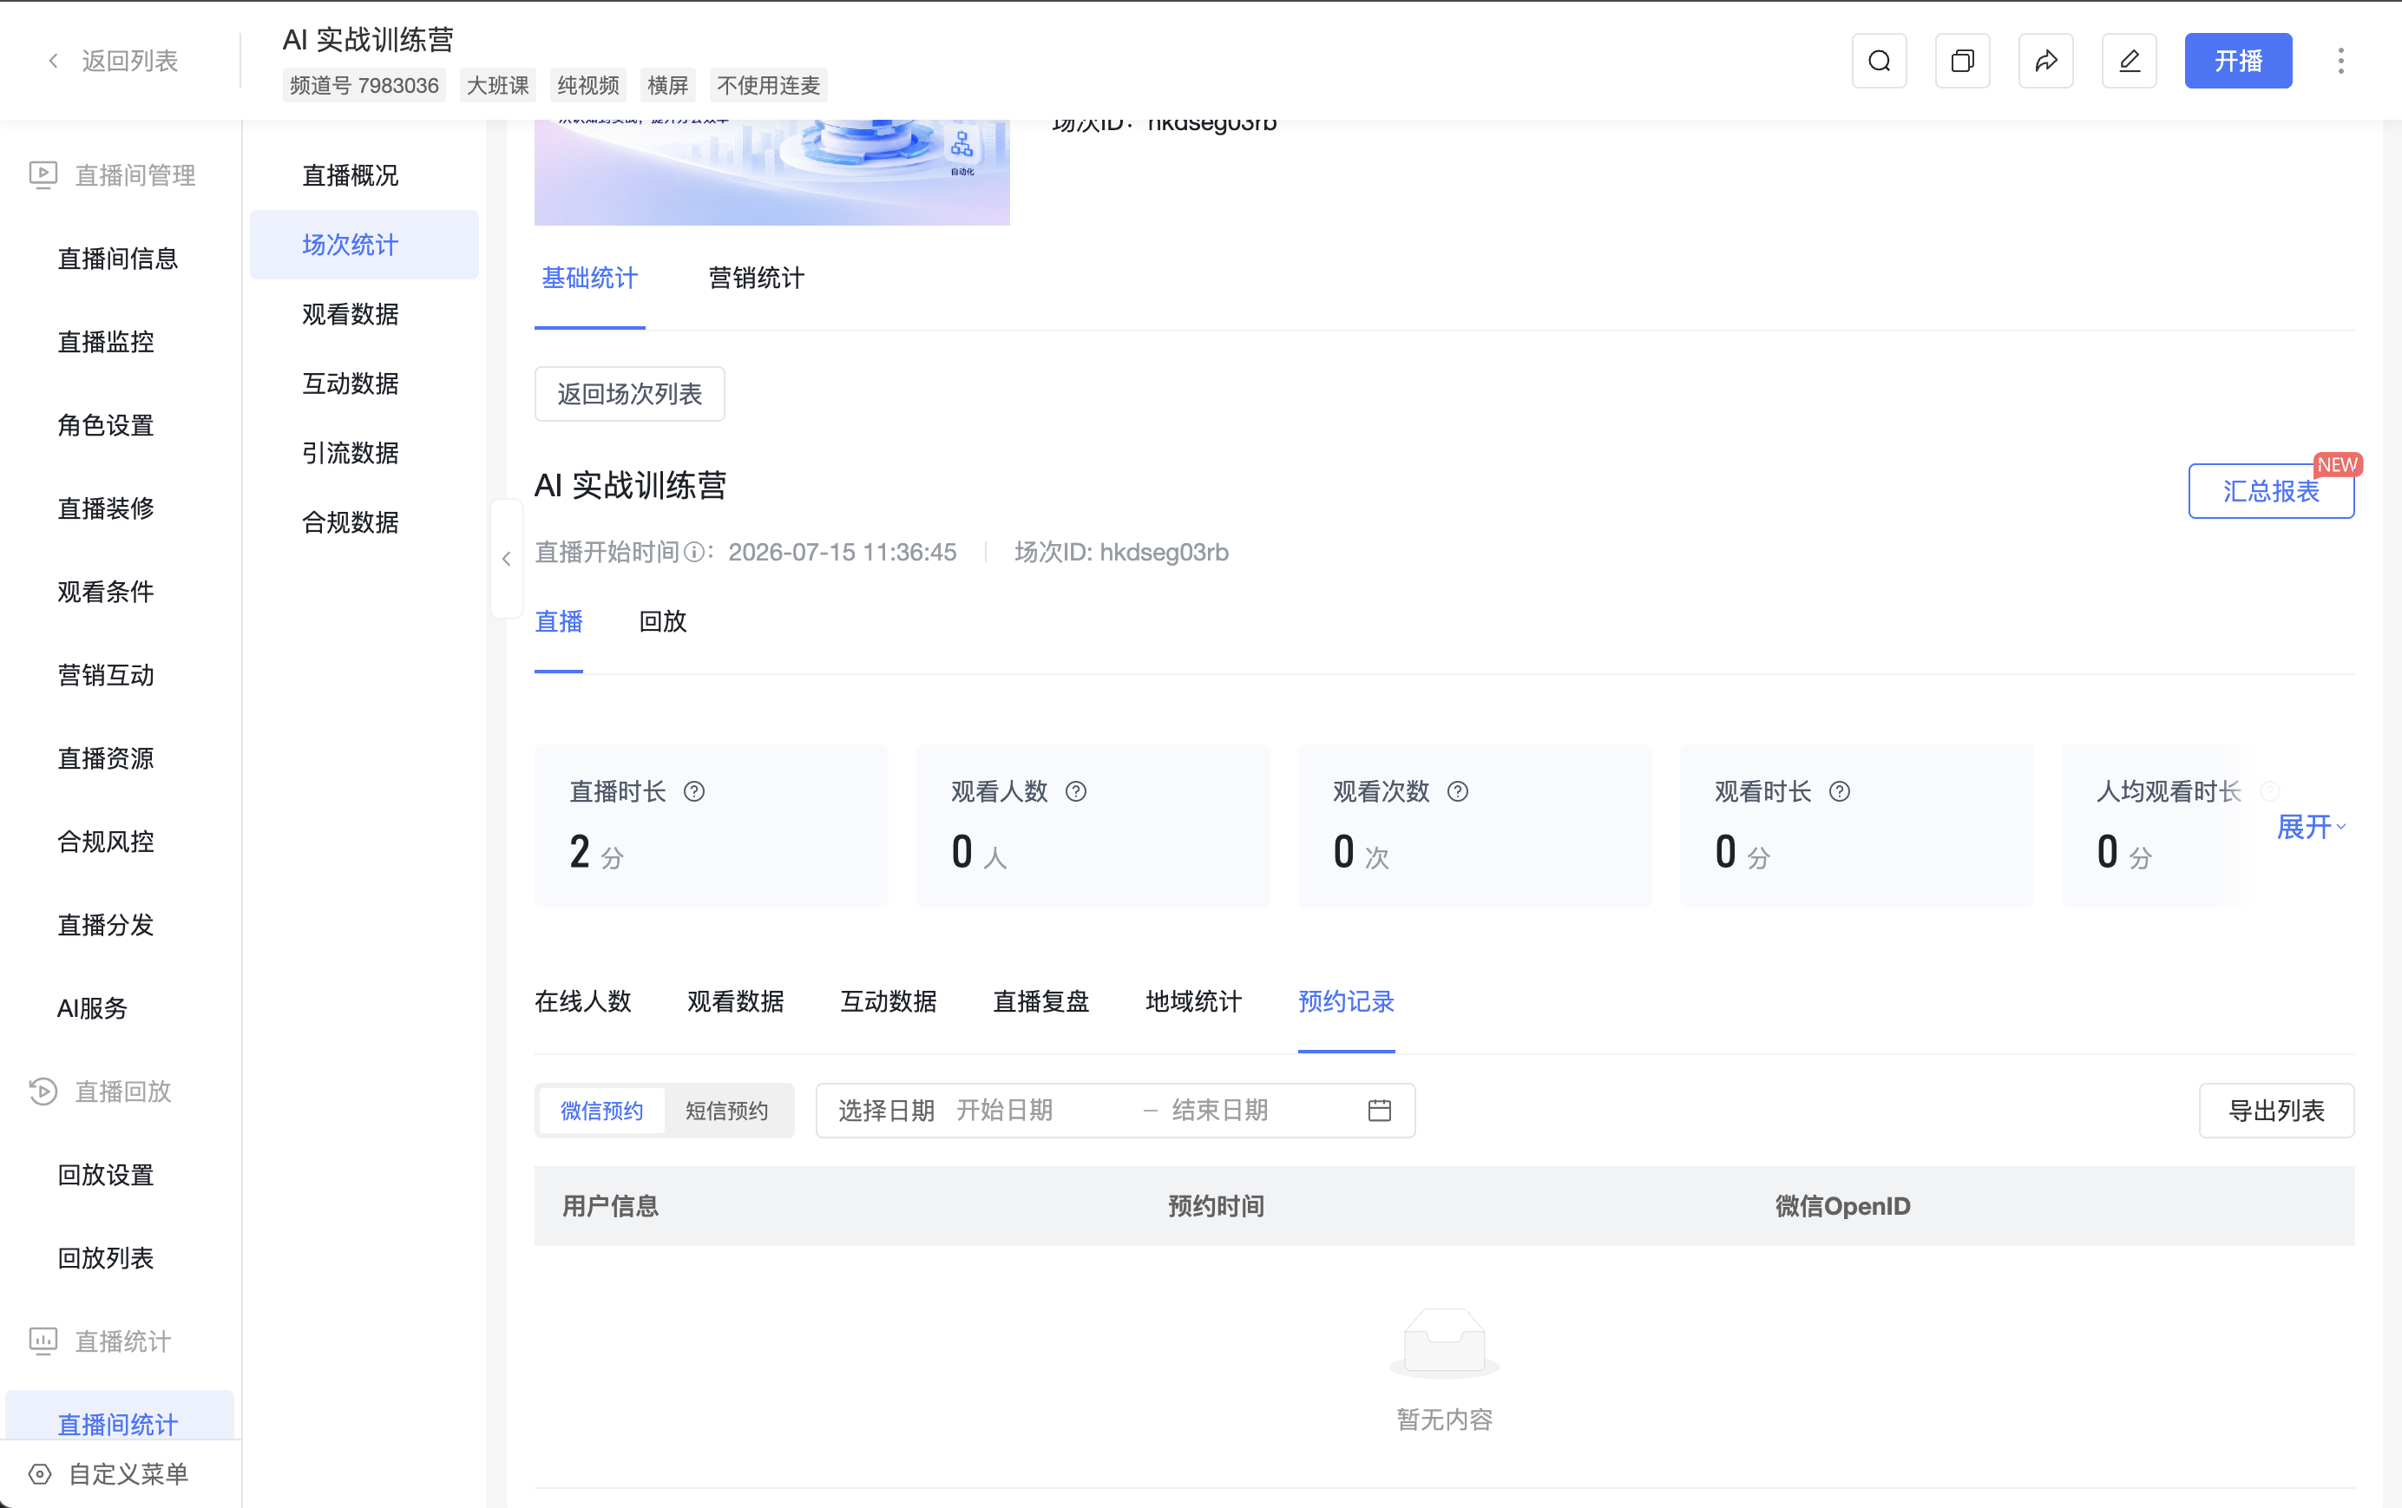Viewport: 2402px width, 1508px height.
Task: Click the 预约时间 column header
Action: 1216,1206
